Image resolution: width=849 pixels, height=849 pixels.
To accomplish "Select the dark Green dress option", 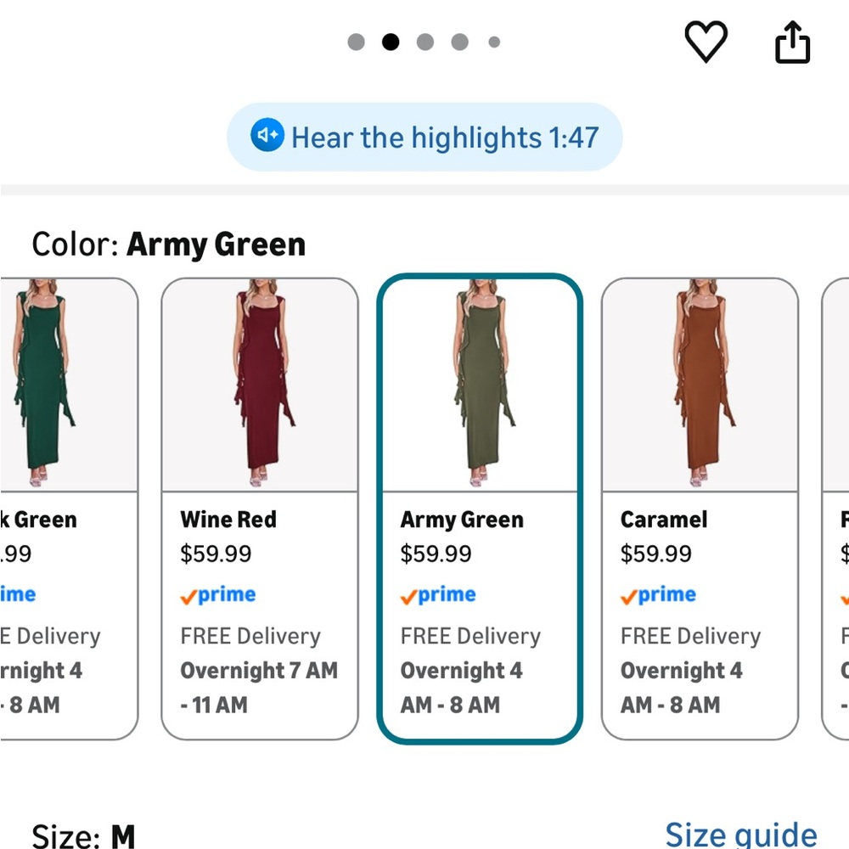I will point(69,509).
